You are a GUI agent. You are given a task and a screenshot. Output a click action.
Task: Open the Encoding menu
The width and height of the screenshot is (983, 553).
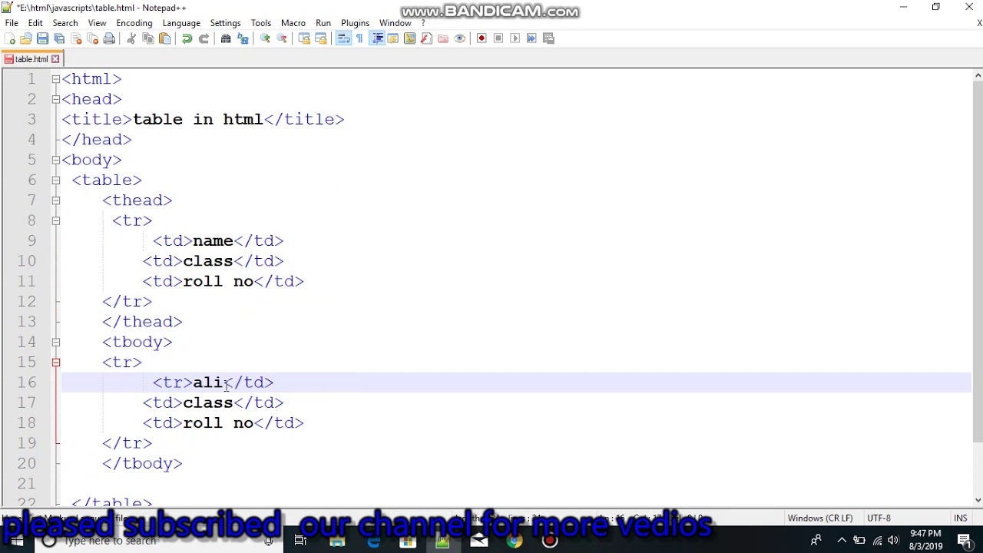click(134, 23)
